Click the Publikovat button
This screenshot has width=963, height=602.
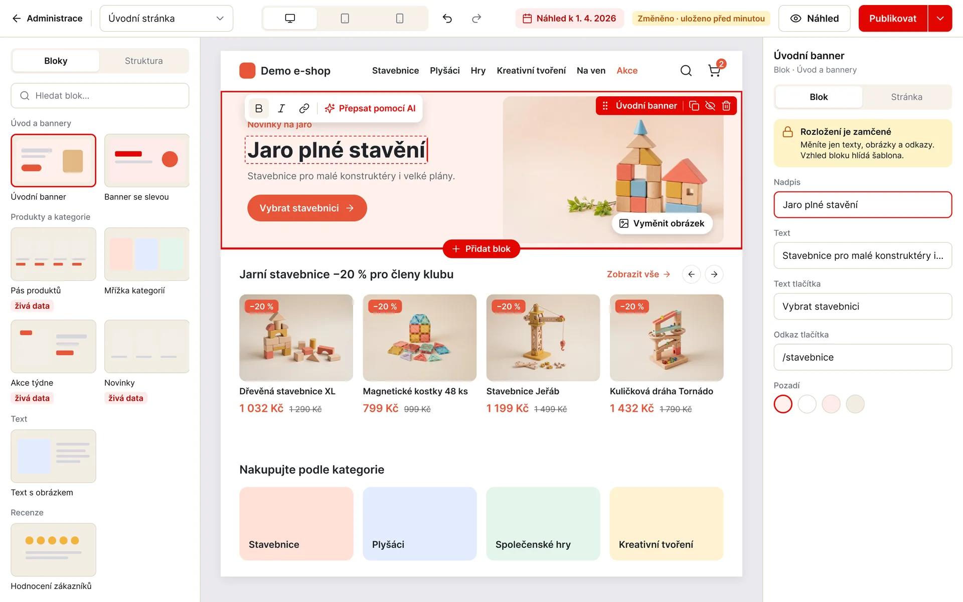coord(893,19)
